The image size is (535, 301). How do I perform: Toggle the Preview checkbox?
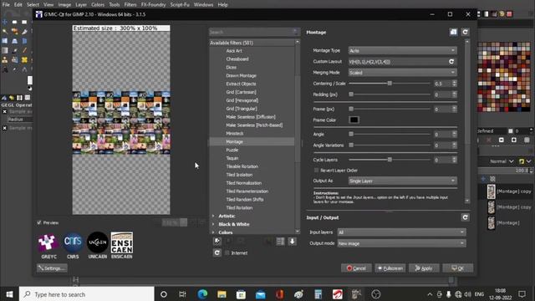pyautogui.click(x=39, y=222)
